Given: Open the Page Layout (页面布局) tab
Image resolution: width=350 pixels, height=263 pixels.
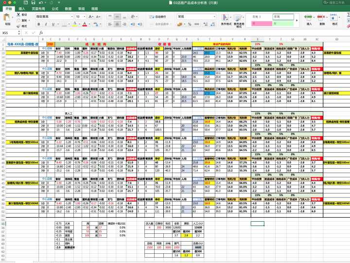Looking at the screenshot, I should point(38,9).
